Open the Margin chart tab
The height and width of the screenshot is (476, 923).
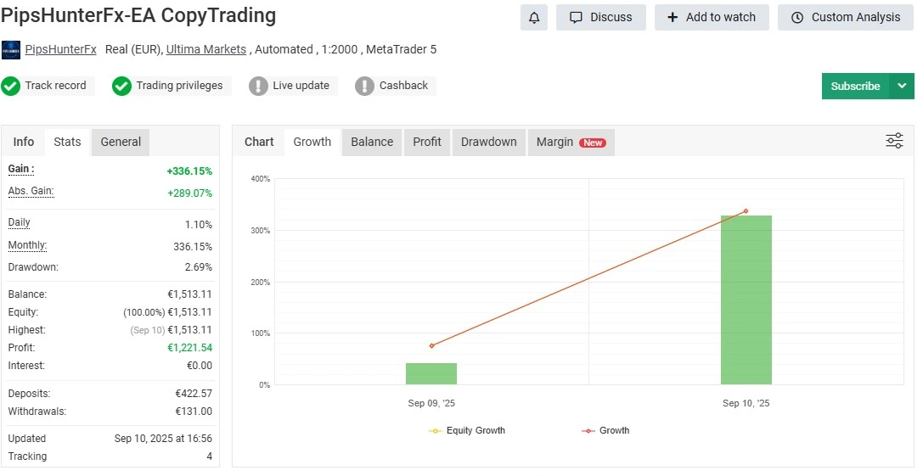coord(570,142)
